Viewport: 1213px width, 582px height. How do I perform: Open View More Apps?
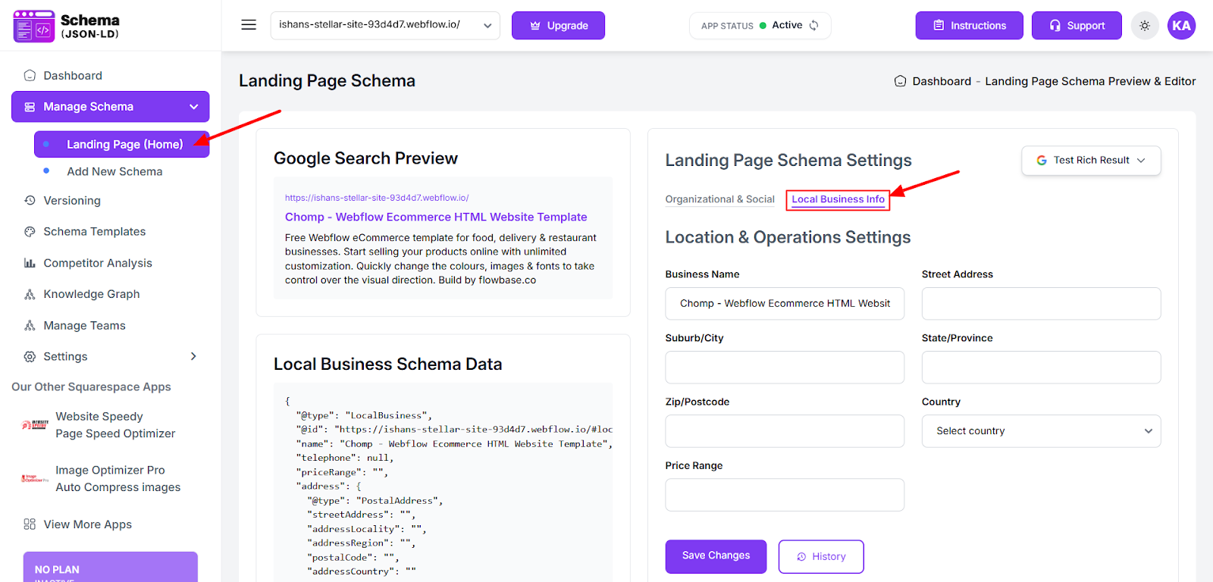(87, 524)
